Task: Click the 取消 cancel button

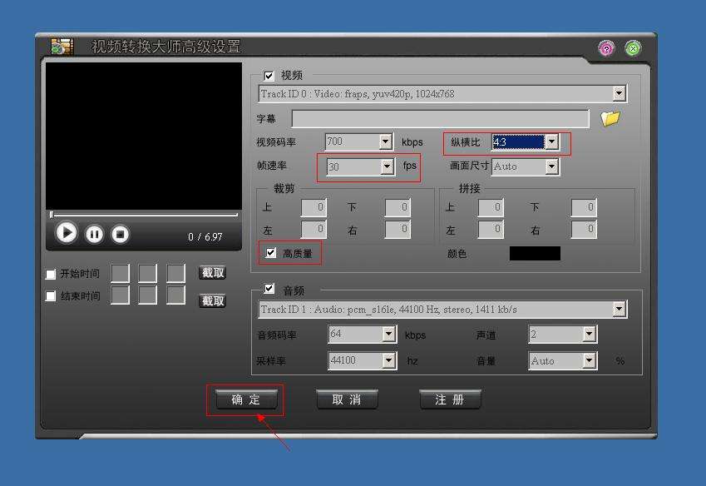Action: tap(347, 399)
